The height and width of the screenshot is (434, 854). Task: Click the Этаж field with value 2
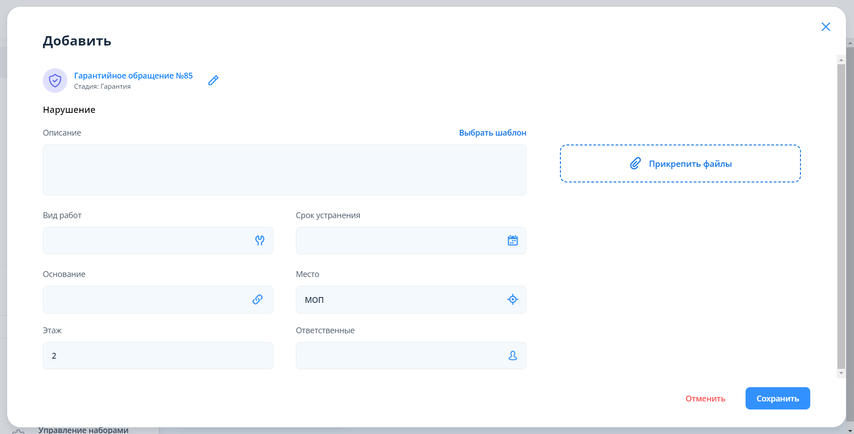(x=158, y=356)
